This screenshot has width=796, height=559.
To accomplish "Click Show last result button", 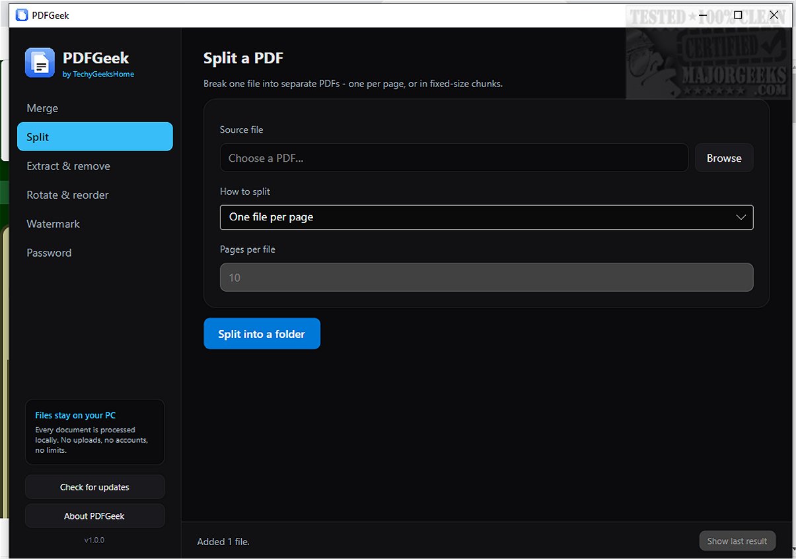I will coord(737,541).
